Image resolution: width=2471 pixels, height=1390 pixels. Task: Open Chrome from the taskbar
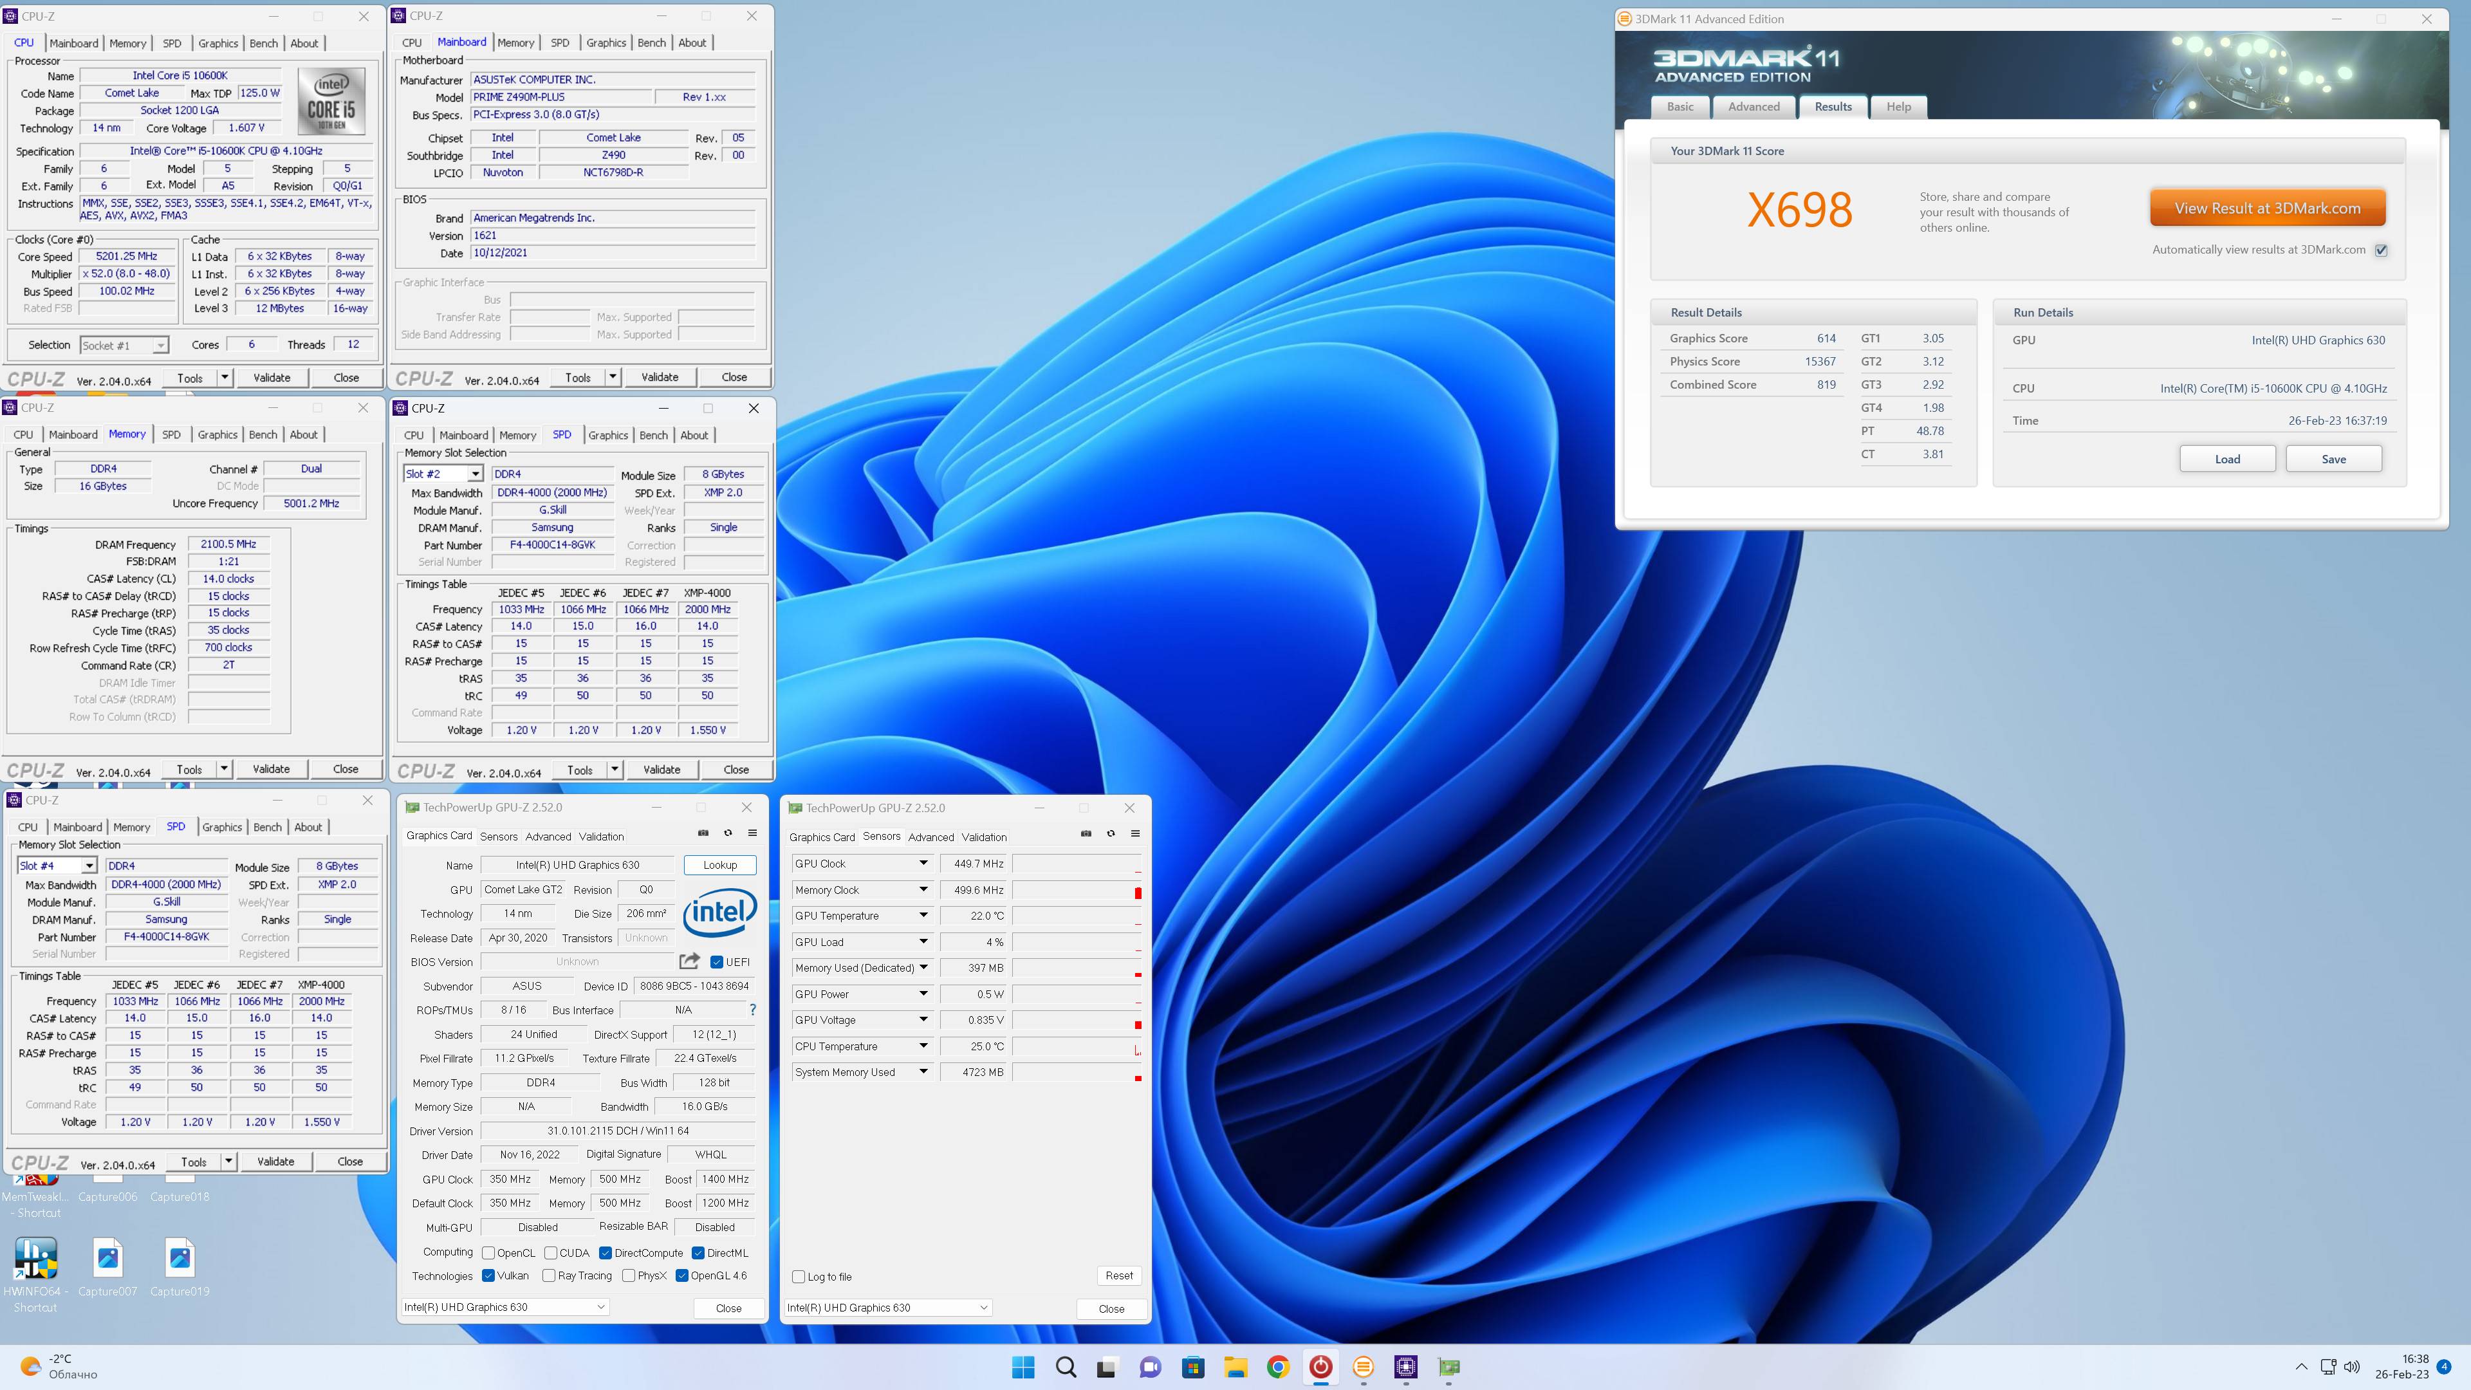pyautogui.click(x=1278, y=1367)
